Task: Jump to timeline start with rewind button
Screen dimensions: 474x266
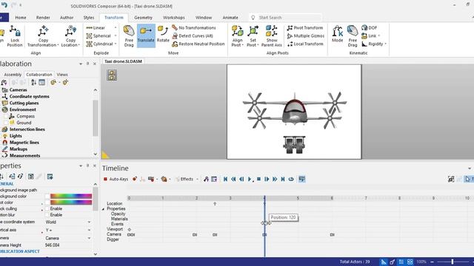Action: coord(225,179)
